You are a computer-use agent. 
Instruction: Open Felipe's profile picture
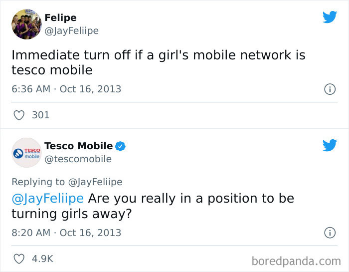26,23
